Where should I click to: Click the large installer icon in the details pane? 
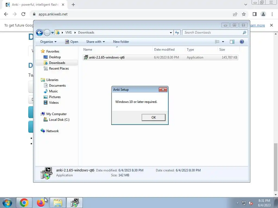click(46, 173)
